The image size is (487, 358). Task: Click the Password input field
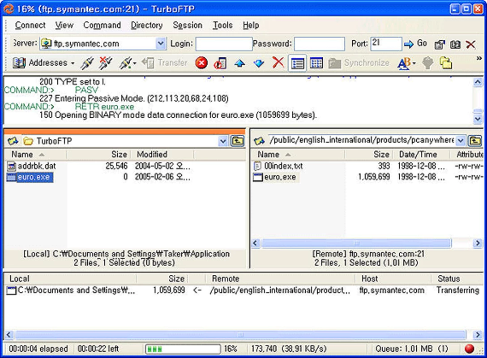(x=319, y=44)
